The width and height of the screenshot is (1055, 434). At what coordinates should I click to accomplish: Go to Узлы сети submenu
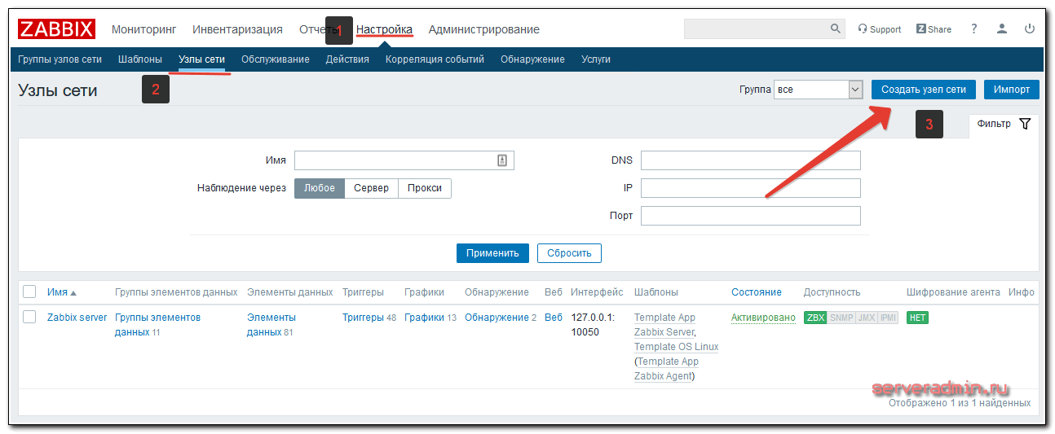point(201,59)
